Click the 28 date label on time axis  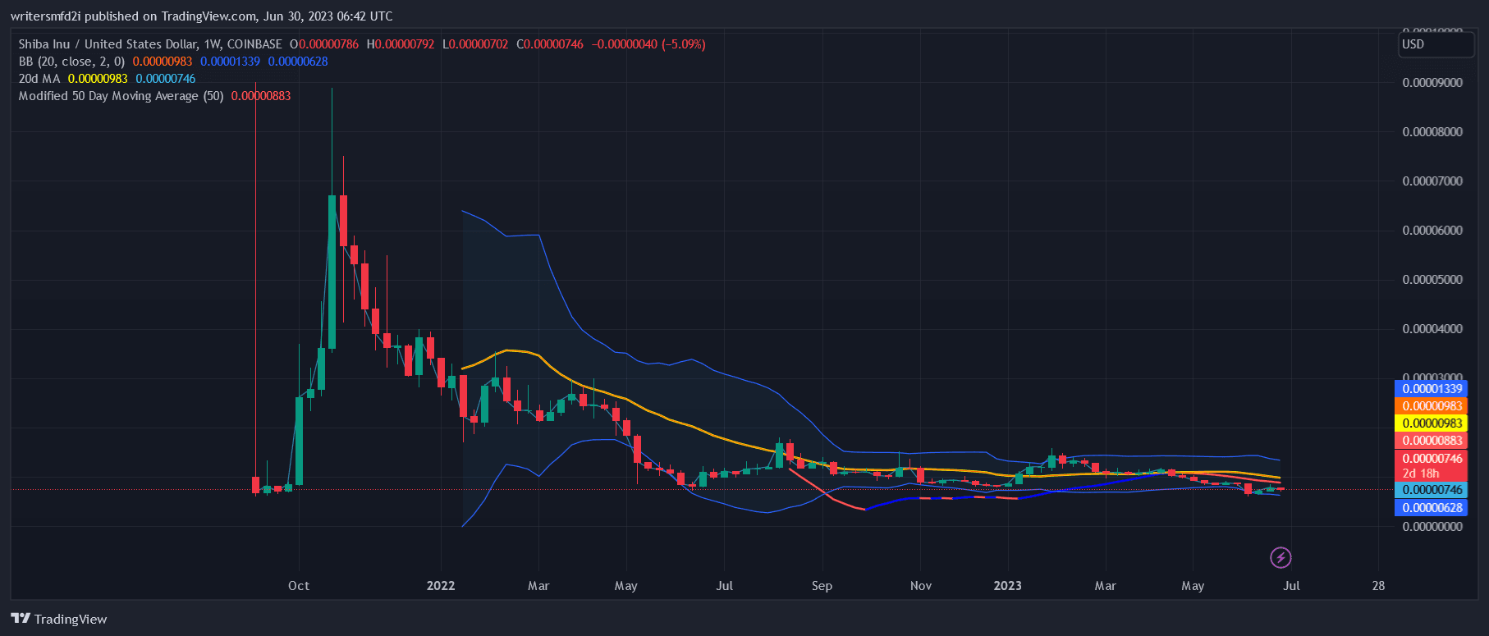(1378, 586)
